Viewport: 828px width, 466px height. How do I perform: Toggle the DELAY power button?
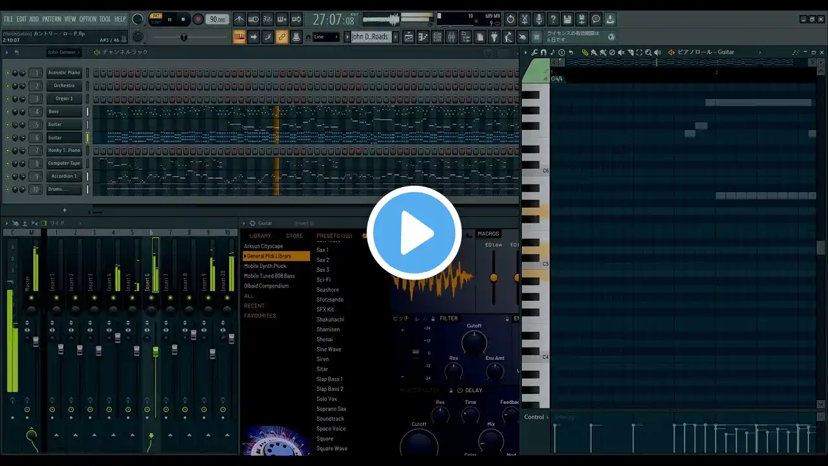click(460, 390)
